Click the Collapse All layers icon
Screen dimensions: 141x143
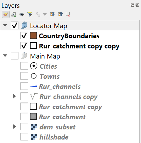(60, 14)
